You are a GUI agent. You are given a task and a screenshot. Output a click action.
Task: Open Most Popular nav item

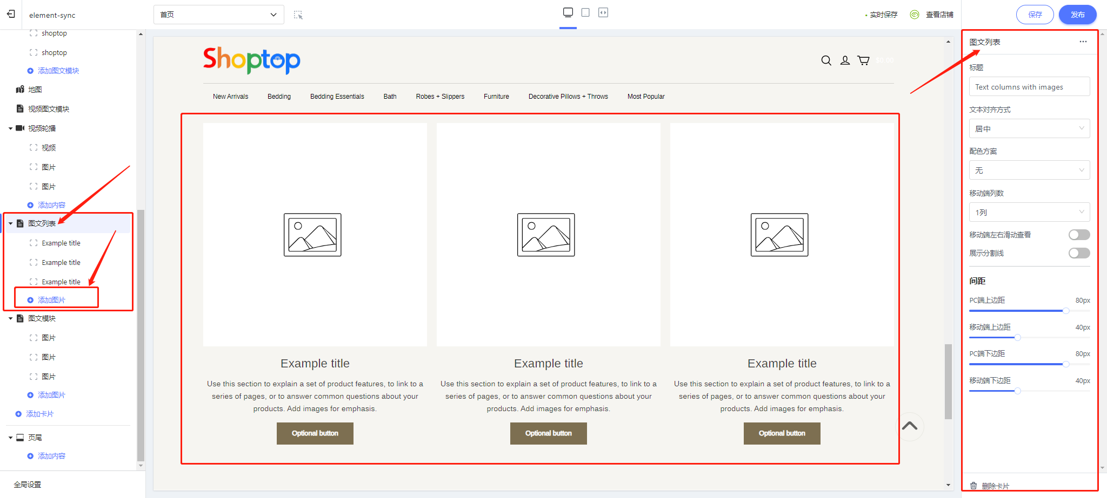click(646, 97)
